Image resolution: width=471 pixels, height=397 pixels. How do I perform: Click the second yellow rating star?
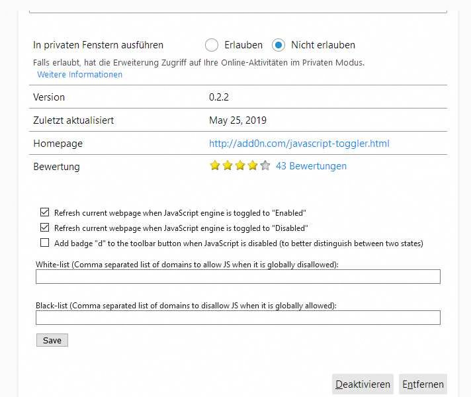[228, 166]
